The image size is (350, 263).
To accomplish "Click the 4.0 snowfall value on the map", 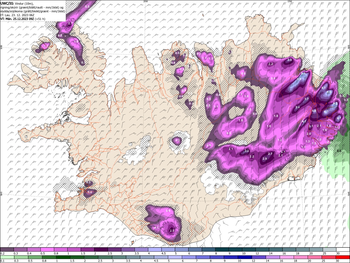I will pos(314,111).
